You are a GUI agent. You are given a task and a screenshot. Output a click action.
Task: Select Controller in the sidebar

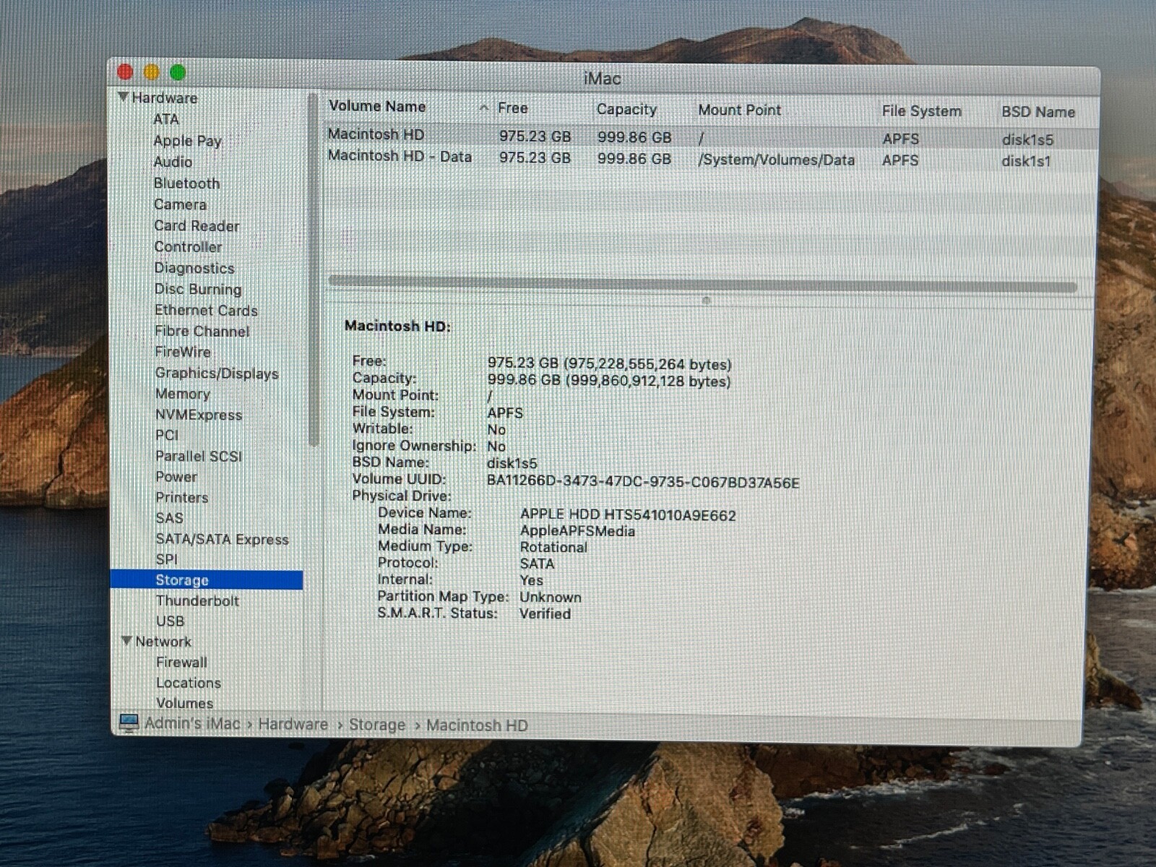pos(188,247)
